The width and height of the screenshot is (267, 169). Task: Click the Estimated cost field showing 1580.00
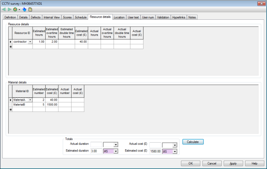pyautogui.click(x=155, y=151)
